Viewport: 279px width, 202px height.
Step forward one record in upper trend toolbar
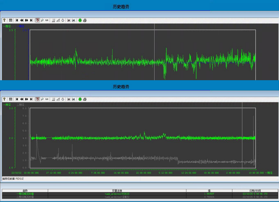point(26,20)
